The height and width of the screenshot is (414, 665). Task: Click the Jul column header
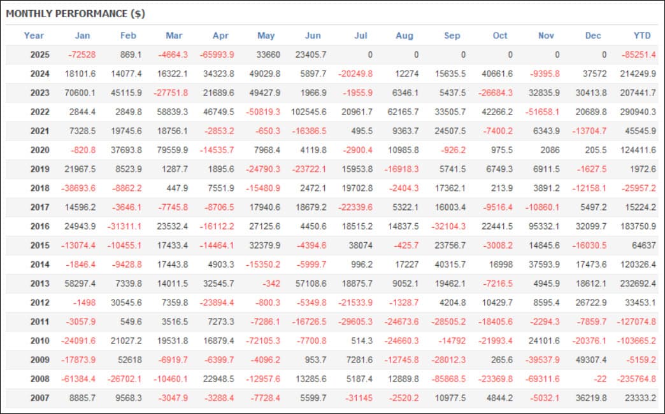click(361, 36)
